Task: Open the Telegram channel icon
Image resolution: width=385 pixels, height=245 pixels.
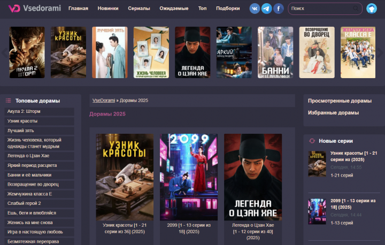Action: coord(266,9)
